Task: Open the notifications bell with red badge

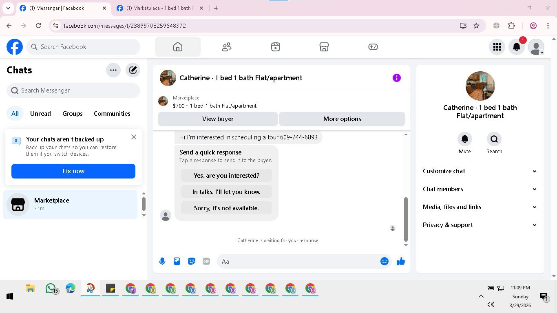Action: pos(517,47)
